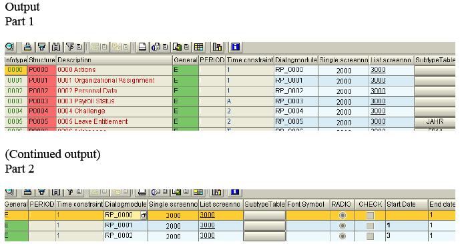Open search help button beside RP_0000 in Part 2

point(144,215)
